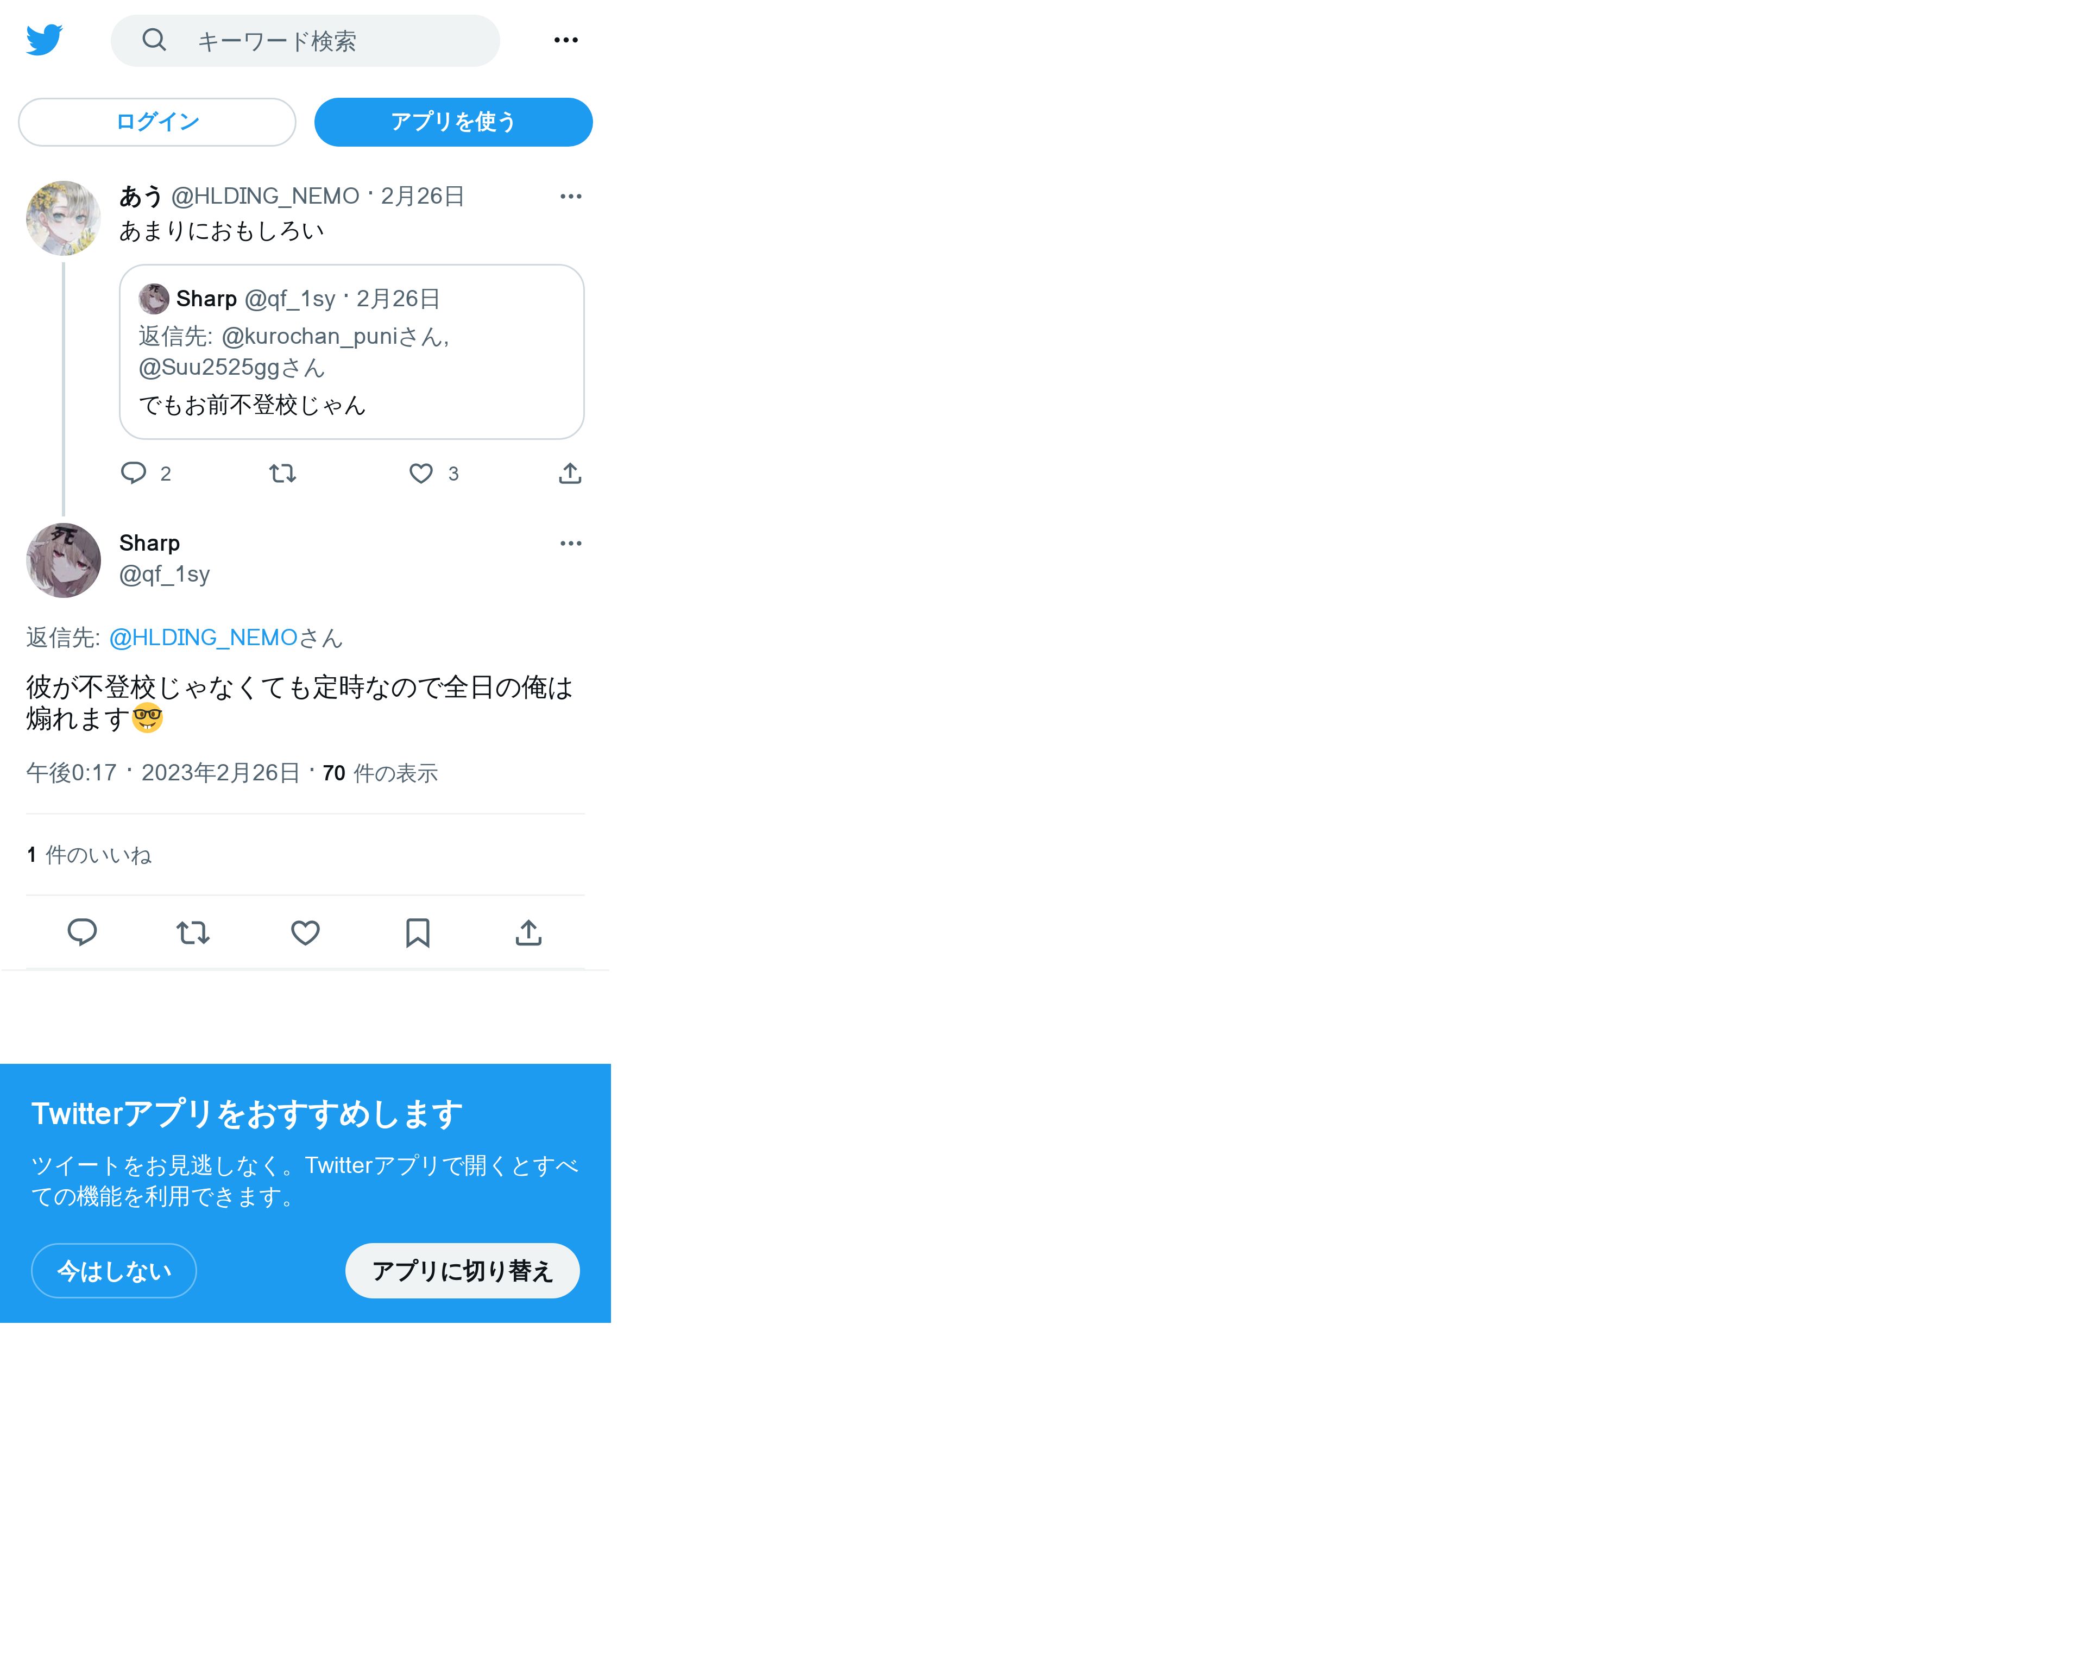This screenshot has height=1665, width=2092.
Task: Open more options for the あう tweet
Action: coord(571,196)
